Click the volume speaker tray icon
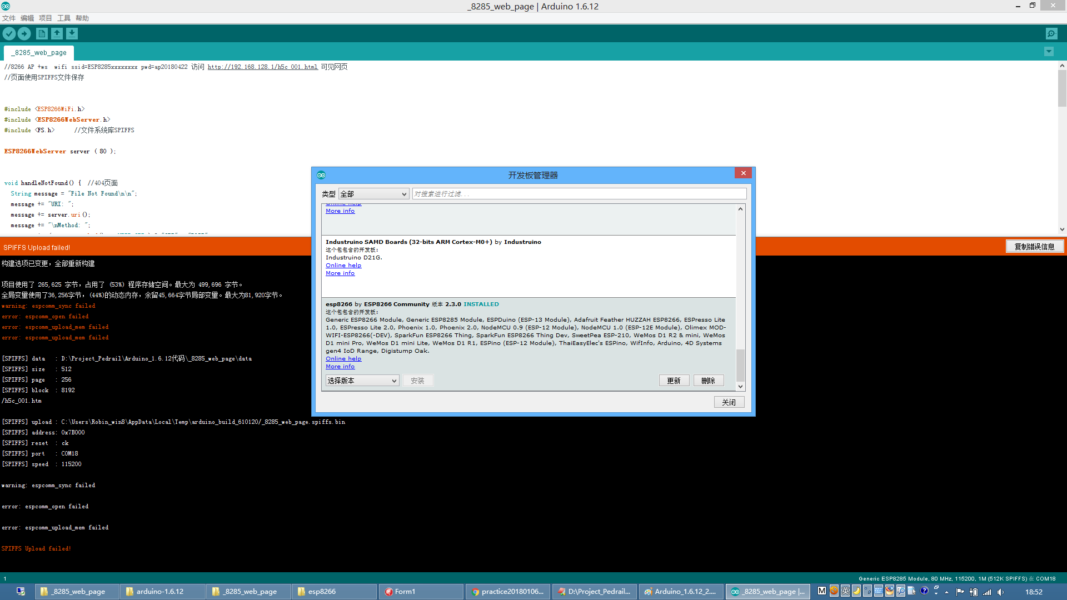1067x600 pixels. 1001,592
